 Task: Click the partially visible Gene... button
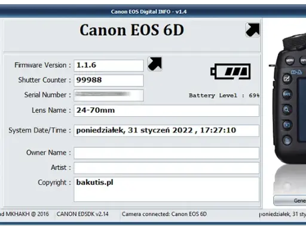pos(290,200)
